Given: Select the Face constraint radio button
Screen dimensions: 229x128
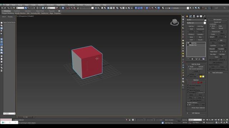Looking at the screenshot, I should (x=210, y=28).
